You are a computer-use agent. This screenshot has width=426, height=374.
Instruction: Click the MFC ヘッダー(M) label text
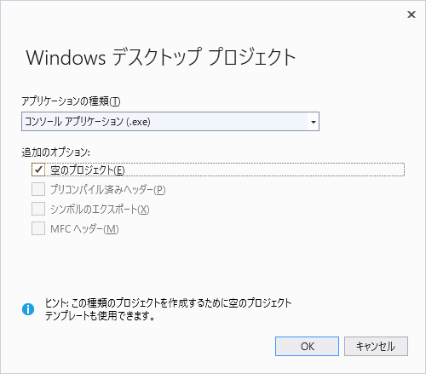(84, 229)
